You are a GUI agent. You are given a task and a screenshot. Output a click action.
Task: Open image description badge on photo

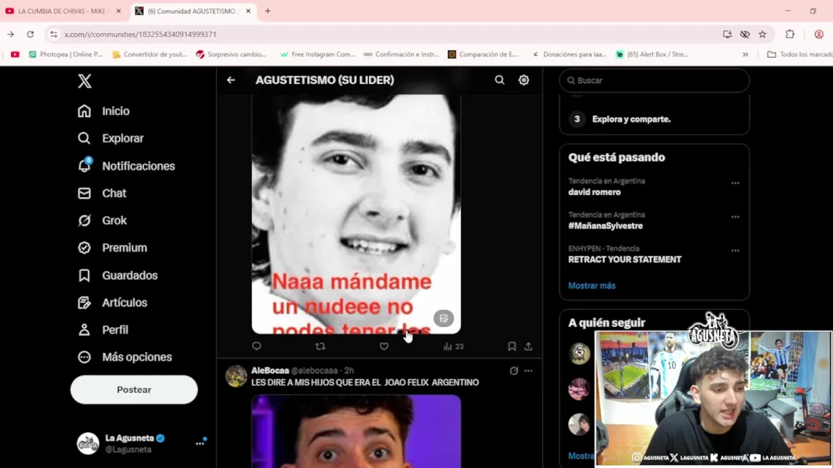444,318
